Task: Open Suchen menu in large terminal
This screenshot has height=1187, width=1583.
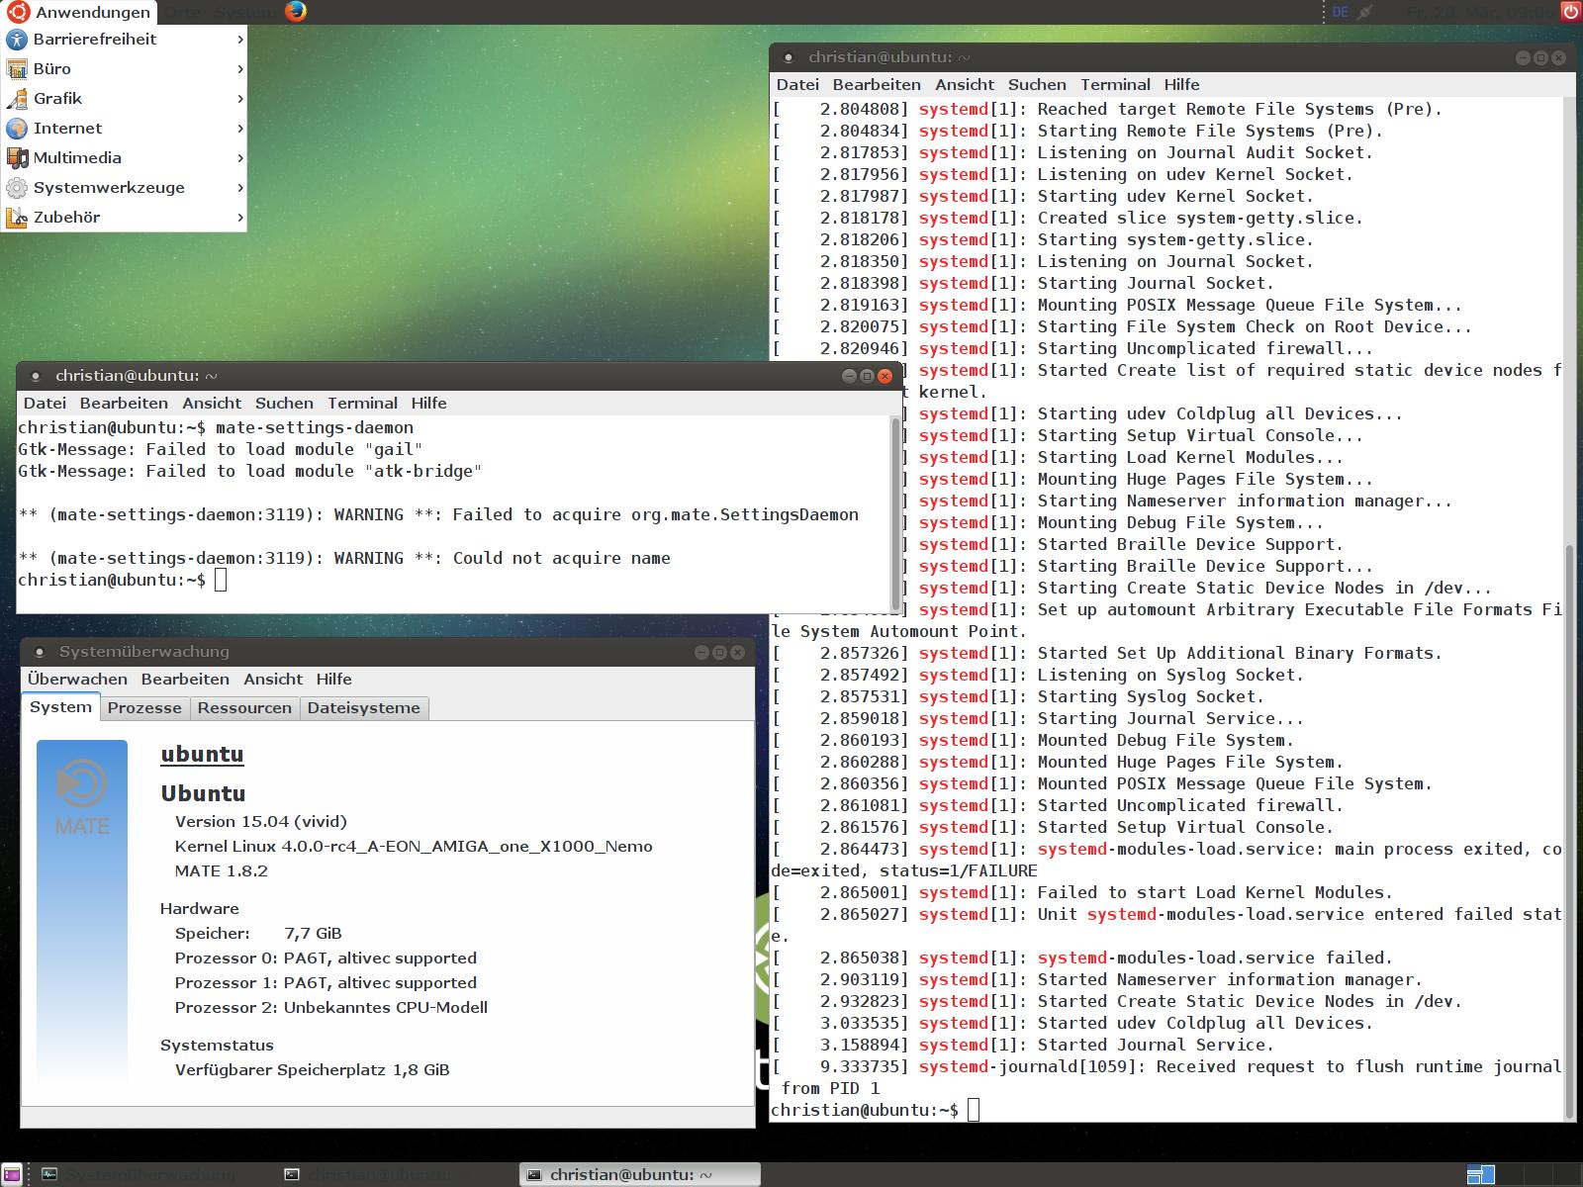Action: (1037, 85)
